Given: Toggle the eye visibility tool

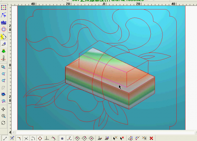Looking at the screenshot, I should [4, 94].
